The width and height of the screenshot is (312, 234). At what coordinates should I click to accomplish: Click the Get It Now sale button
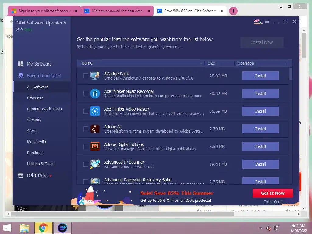click(x=273, y=193)
